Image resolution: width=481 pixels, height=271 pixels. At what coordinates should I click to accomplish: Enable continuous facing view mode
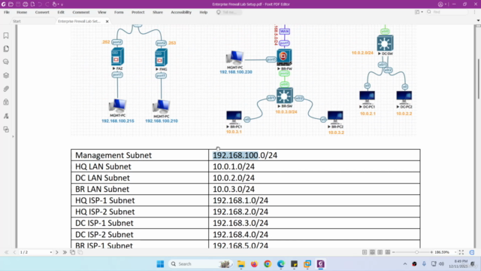pyautogui.click(x=388, y=252)
